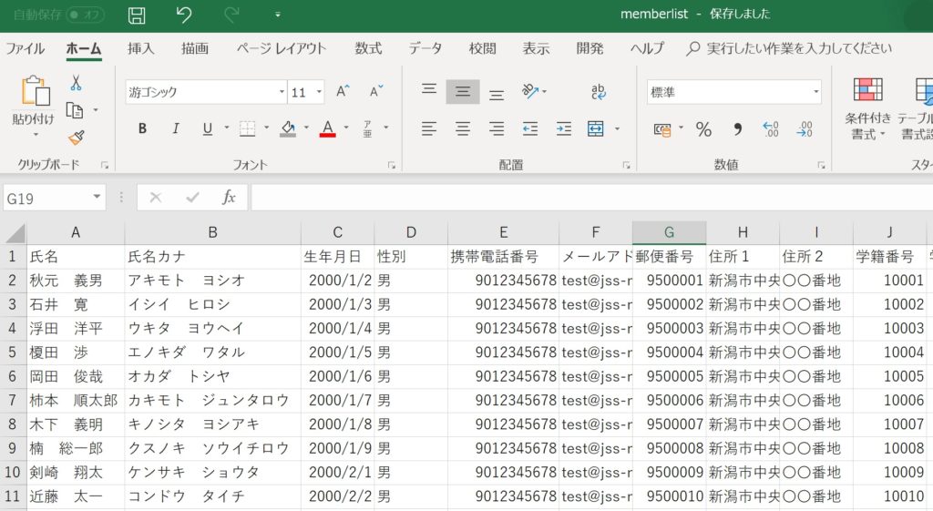This screenshot has height=511, width=933.
Task: Select column G header
Action: [669, 232]
